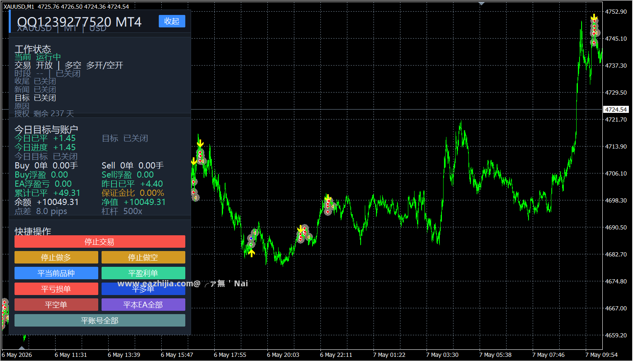
Task: Click the 杠杆 500x line
Action: click(x=122, y=211)
